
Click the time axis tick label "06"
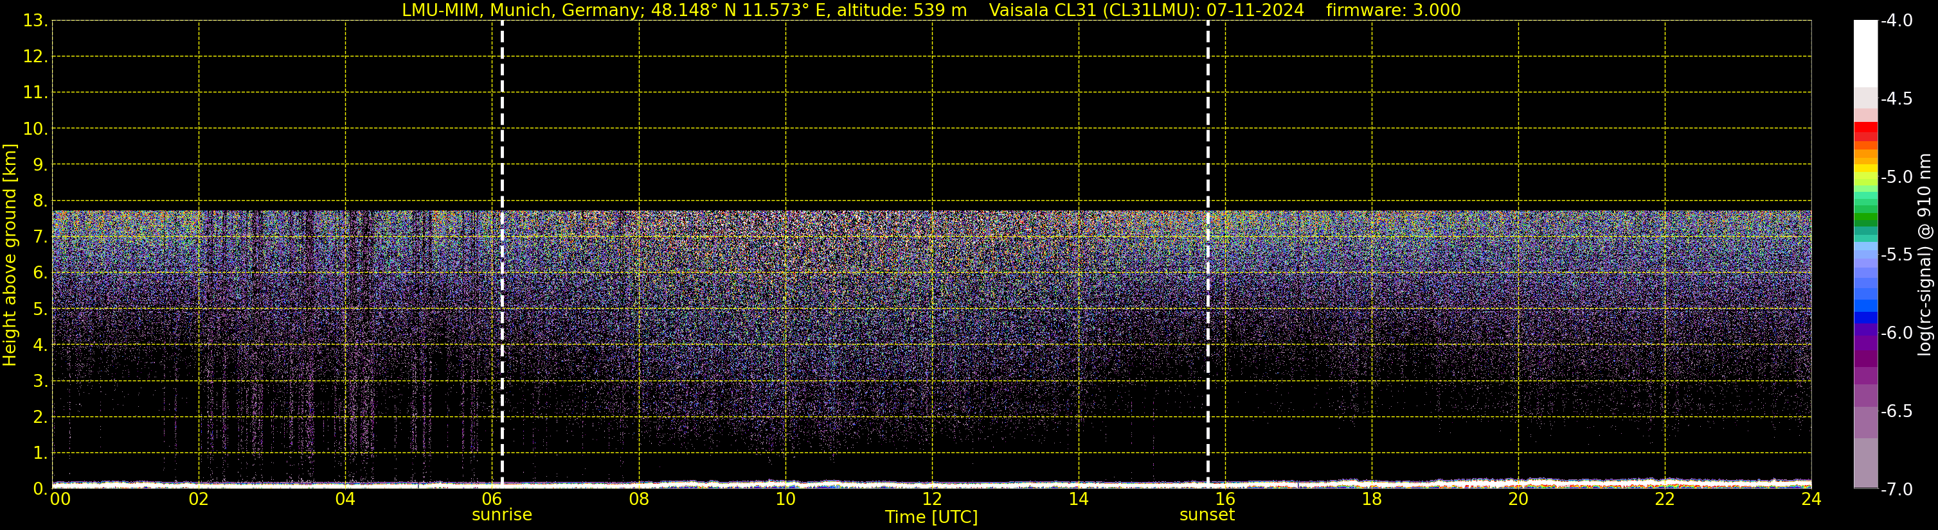492,499
